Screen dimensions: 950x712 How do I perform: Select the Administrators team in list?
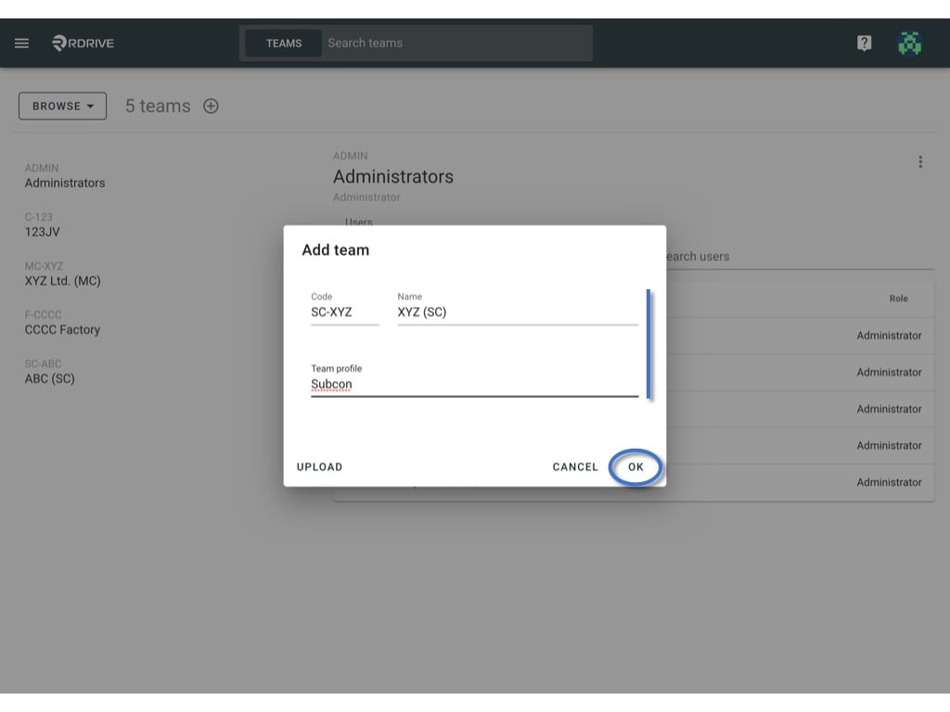pos(65,176)
